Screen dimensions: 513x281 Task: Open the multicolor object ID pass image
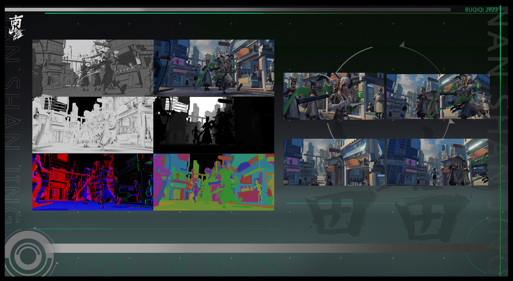[214, 182]
